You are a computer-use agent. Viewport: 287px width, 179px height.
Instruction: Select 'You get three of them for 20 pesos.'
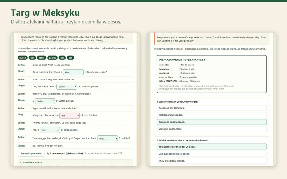212,147
